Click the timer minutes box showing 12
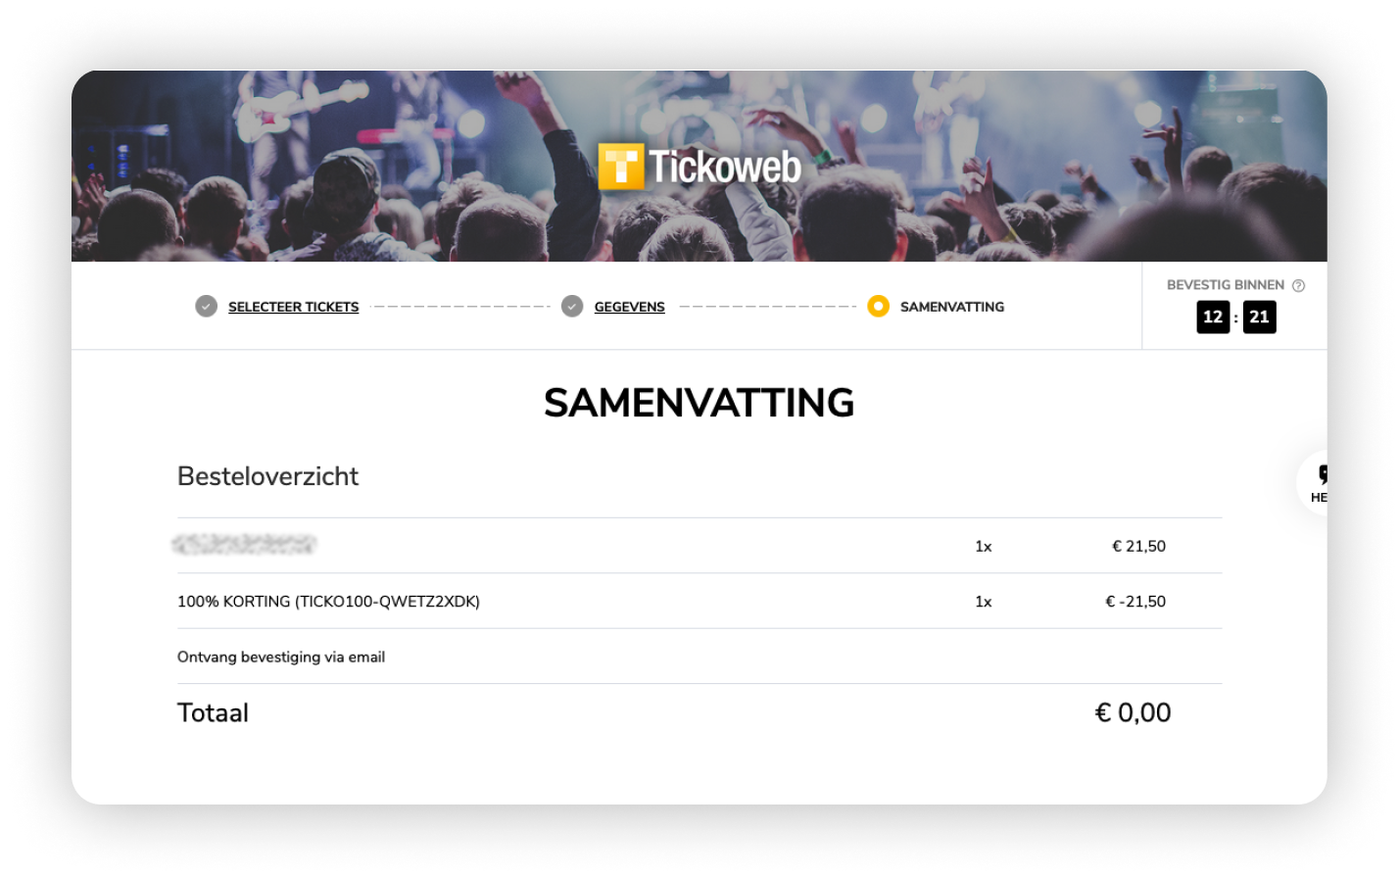This screenshot has width=1399, height=878. click(1213, 317)
